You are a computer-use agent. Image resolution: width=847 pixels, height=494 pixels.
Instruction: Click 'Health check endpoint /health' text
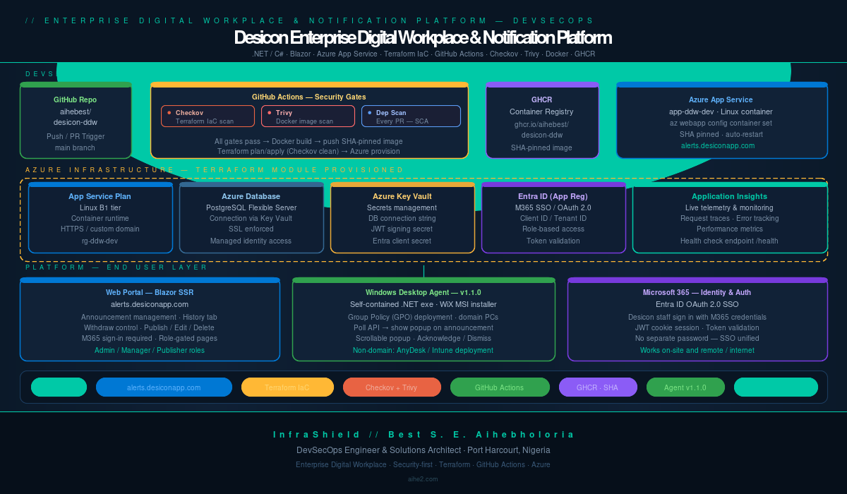(x=730, y=241)
